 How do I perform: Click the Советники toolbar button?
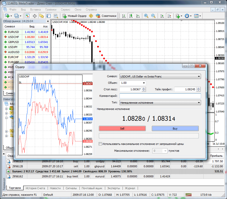[106, 16]
